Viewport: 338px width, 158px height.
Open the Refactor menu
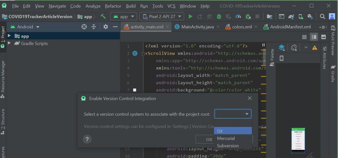pyautogui.click(x=113, y=6)
